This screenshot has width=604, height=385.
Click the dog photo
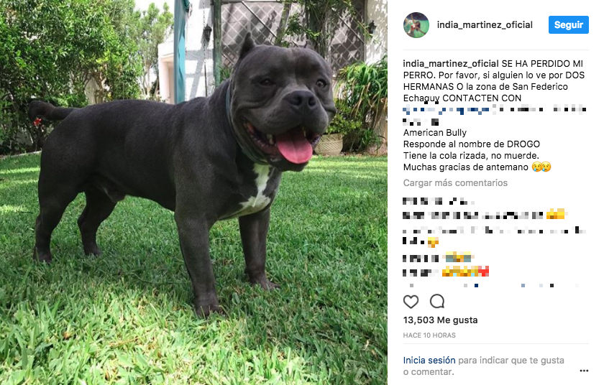[193, 192]
